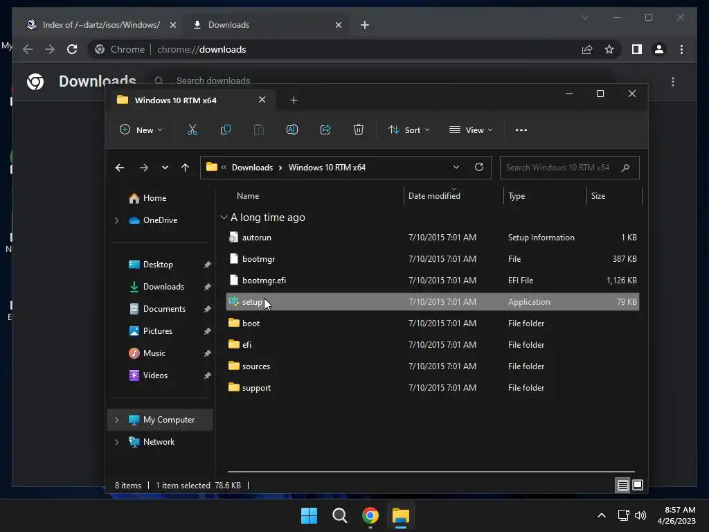Collapse the 'A long time ago' group
This screenshot has width=709, height=532.
point(224,218)
